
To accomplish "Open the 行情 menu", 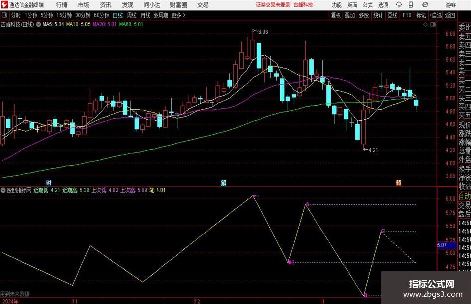I will 62,5.
